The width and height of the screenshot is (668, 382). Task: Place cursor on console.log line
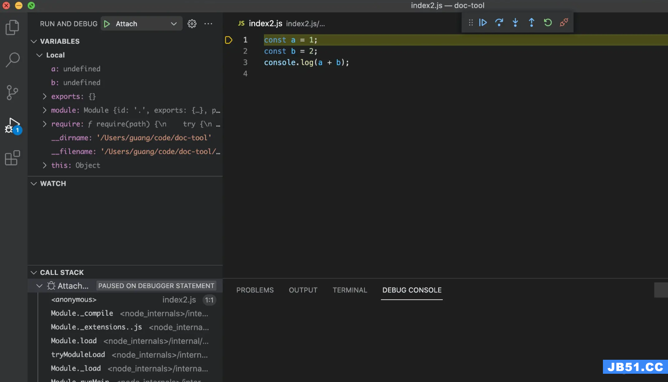(306, 62)
